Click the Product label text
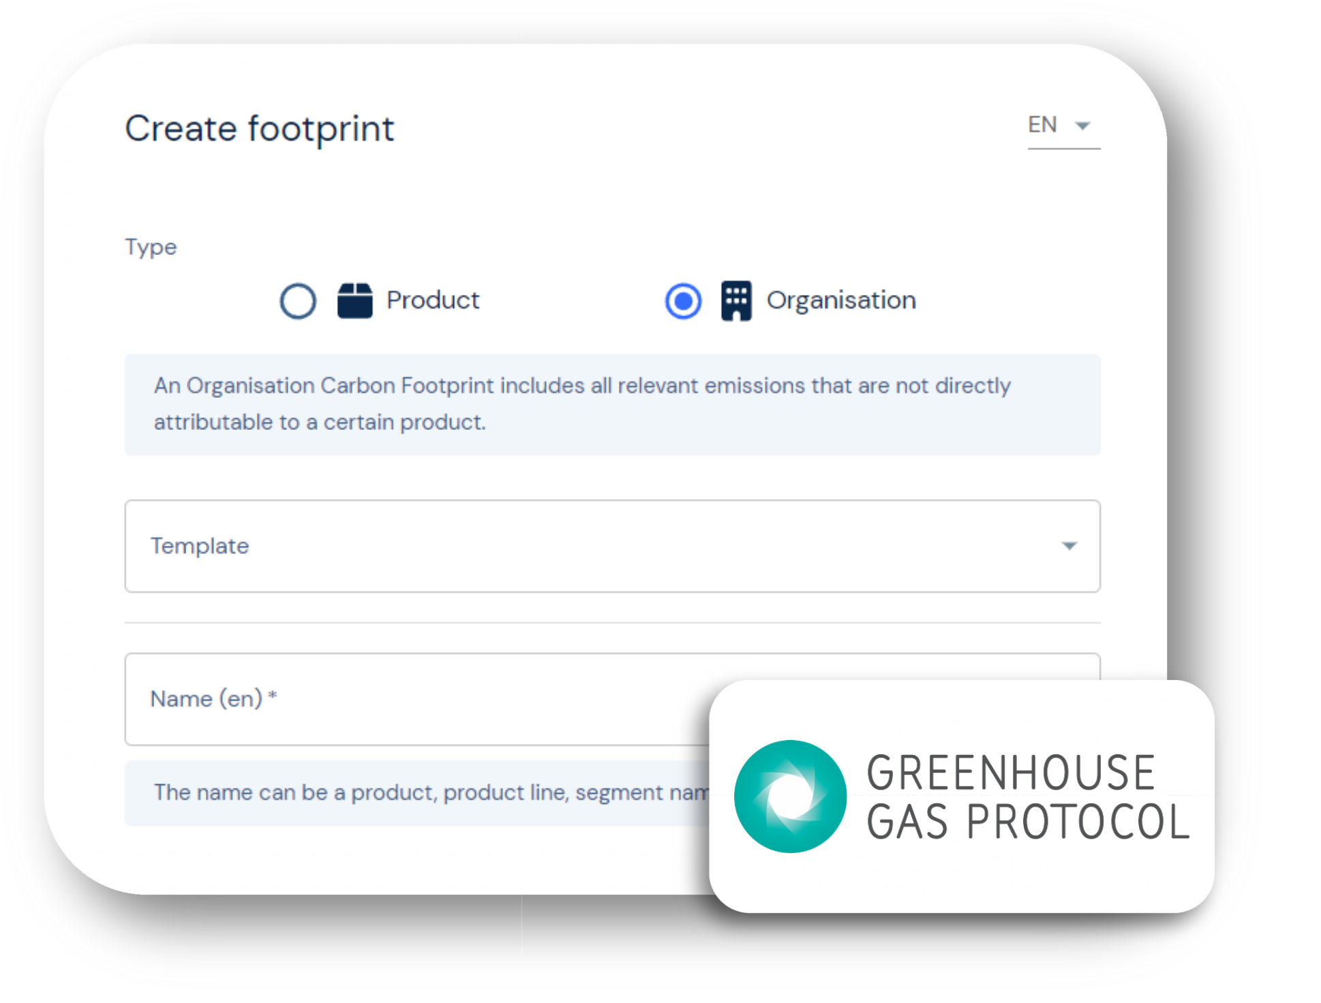The width and height of the screenshot is (1321, 1003). point(433,300)
